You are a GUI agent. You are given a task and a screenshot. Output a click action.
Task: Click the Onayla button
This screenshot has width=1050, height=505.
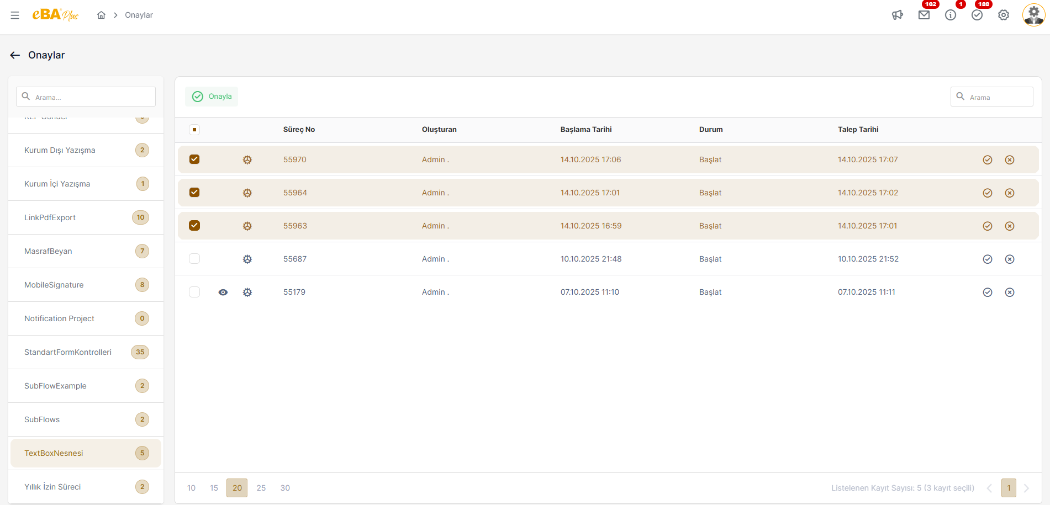click(212, 97)
